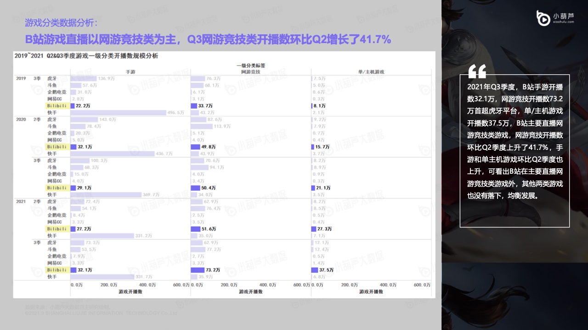
Task: Select the 手游 column header
Action: (130, 72)
